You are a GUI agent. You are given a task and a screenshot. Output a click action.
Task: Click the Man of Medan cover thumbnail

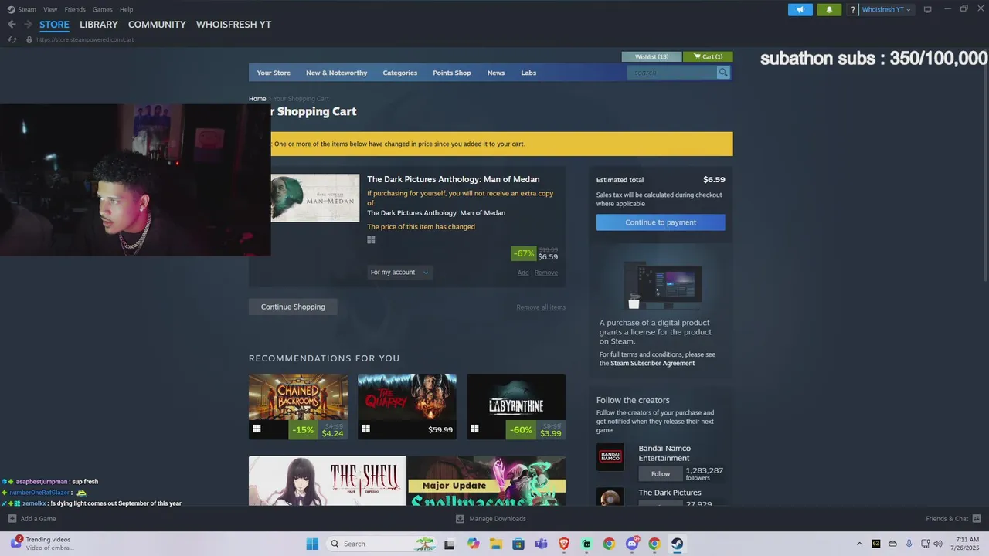pyautogui.click(x=315, y=198)
